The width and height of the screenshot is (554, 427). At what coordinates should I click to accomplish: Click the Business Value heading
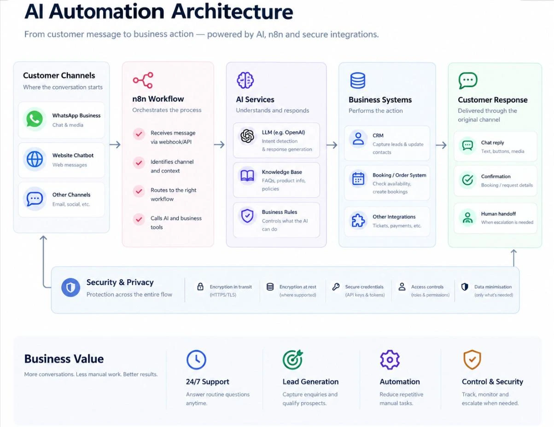64,359
